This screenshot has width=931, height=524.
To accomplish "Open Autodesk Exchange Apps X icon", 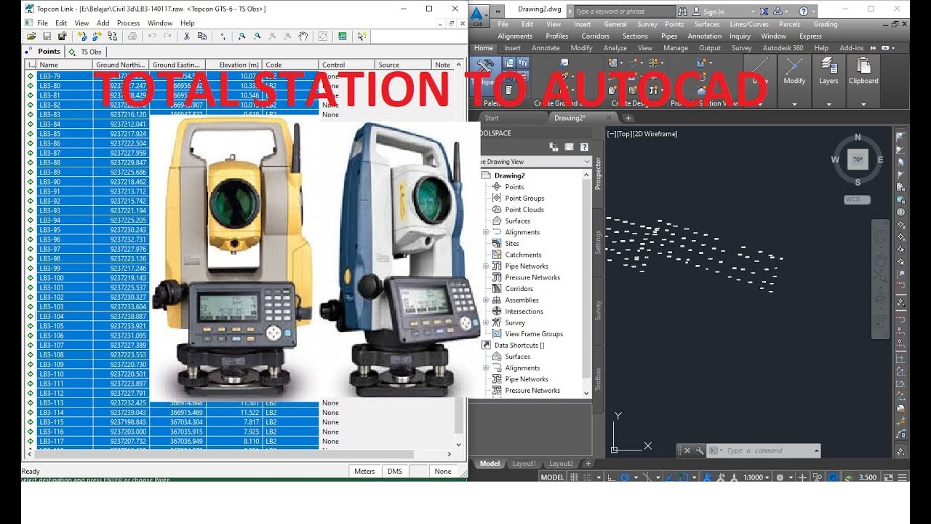I will 763,12.
